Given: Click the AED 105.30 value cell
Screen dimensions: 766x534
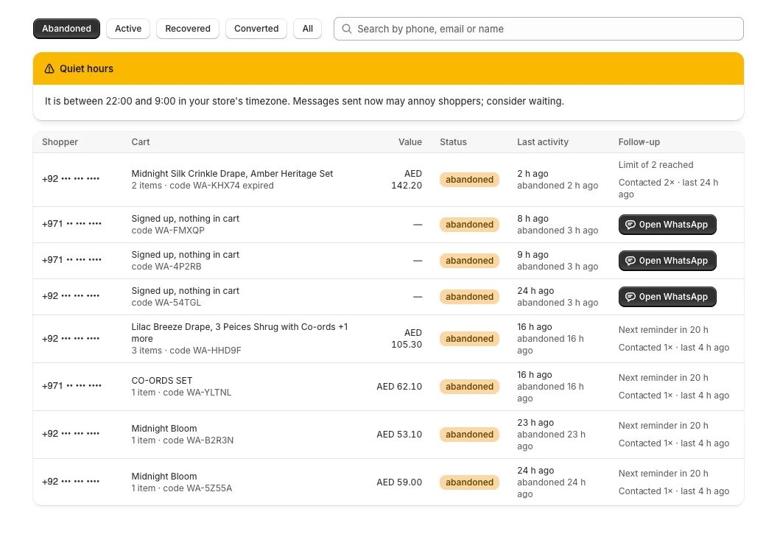Looking at the screenshot, I should coord(407,339).
